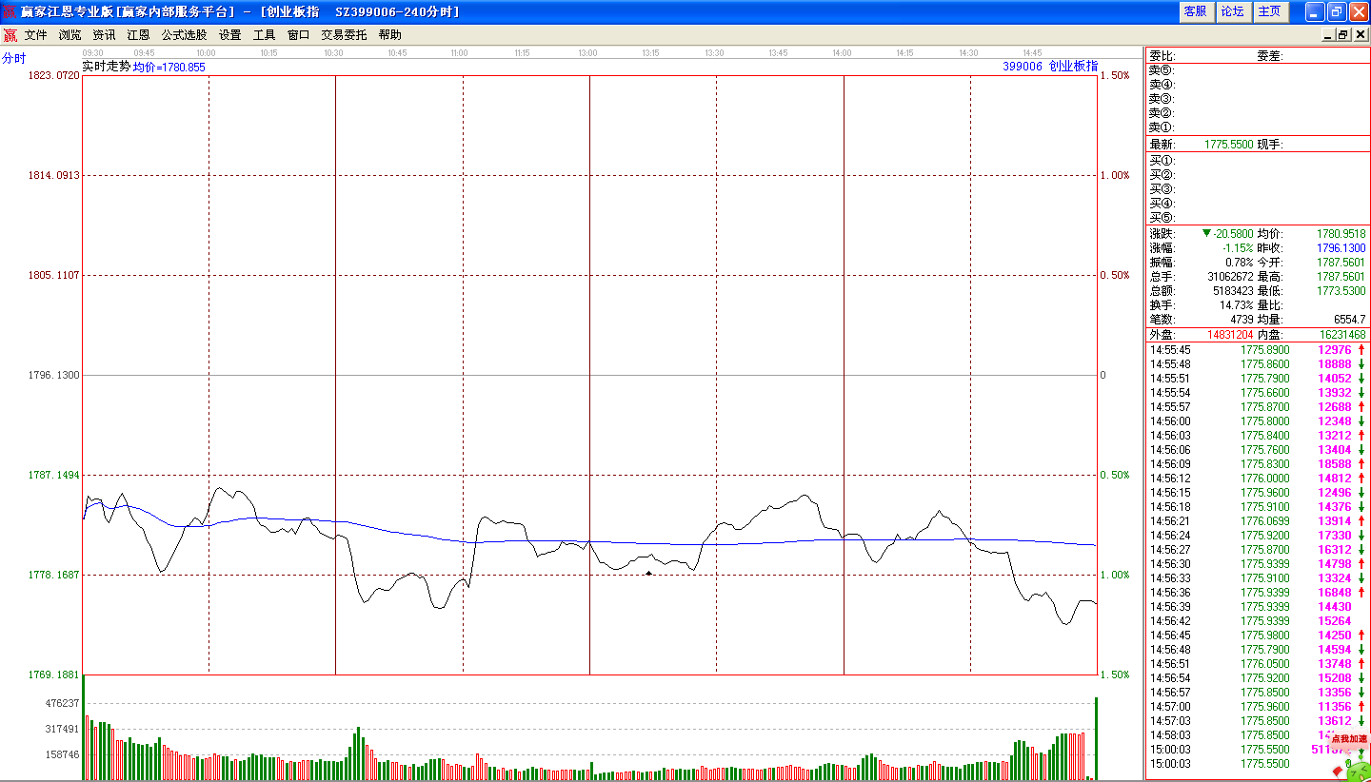The width and height of the screenshot is (1371, 782).
Task: Open the 工具 menu
Action: [264, 35]
